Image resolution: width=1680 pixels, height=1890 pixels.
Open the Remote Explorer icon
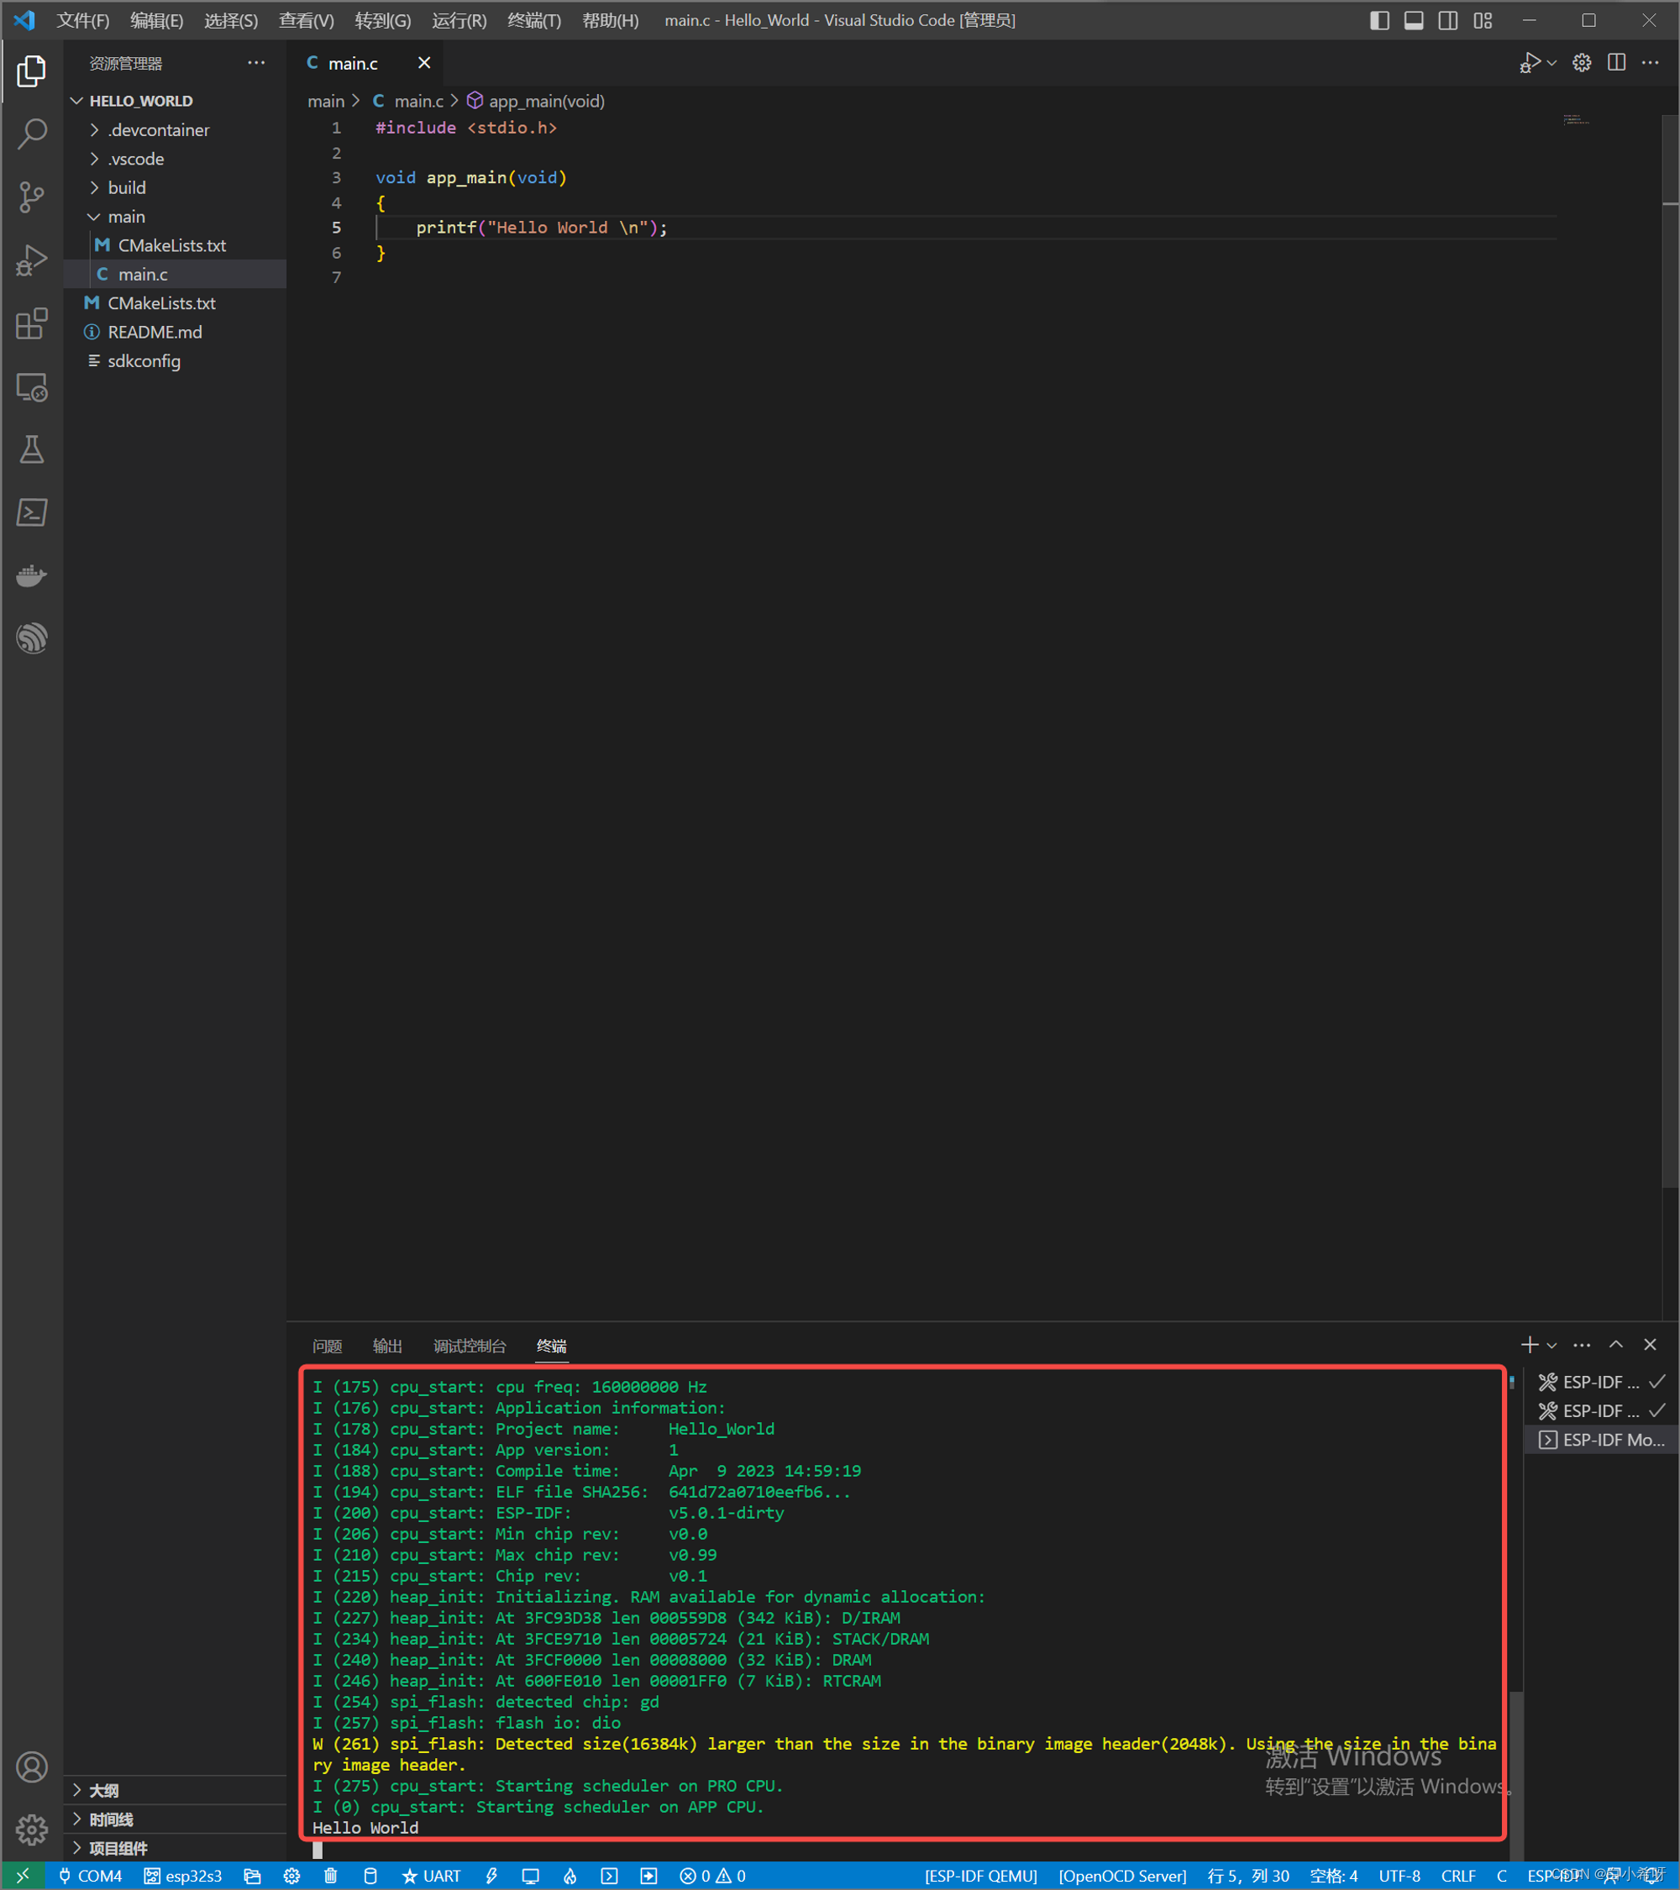[x=31, y=386]
